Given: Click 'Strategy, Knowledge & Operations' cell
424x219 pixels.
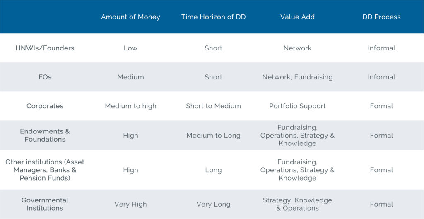Looking at the screenshot, I should click(x=297, y=204).
